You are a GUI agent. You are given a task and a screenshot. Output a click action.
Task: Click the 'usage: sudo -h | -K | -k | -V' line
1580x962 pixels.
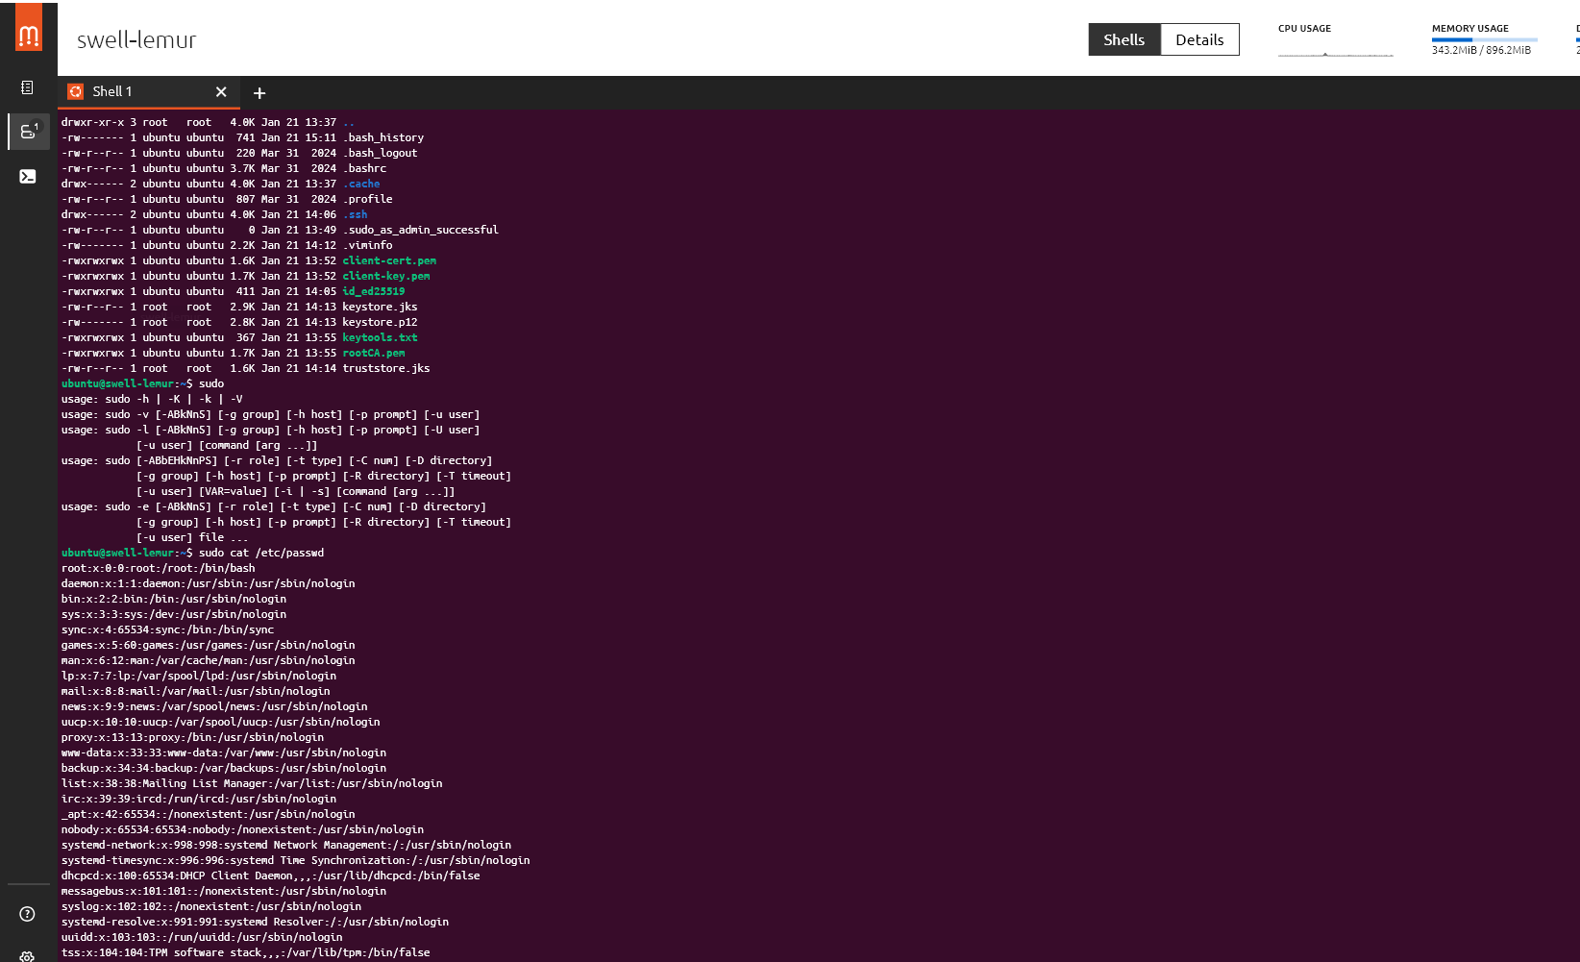tap(152, 399)
